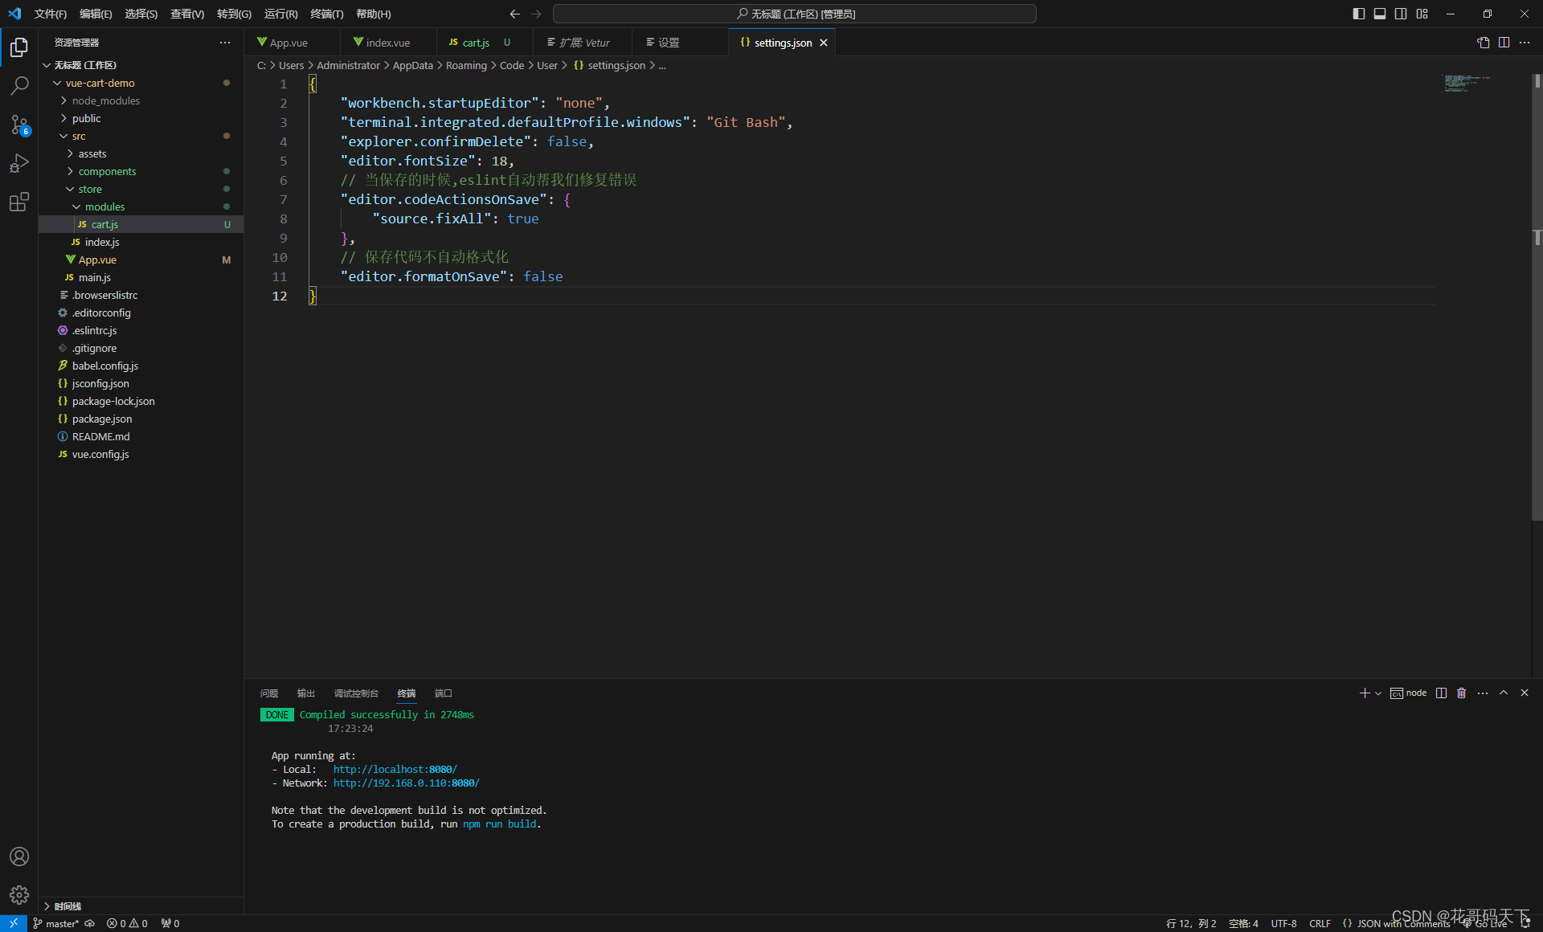Kill the active terminal with trash icon
This screenshot has width=1543, height=932.
[x=1461, y=693]
